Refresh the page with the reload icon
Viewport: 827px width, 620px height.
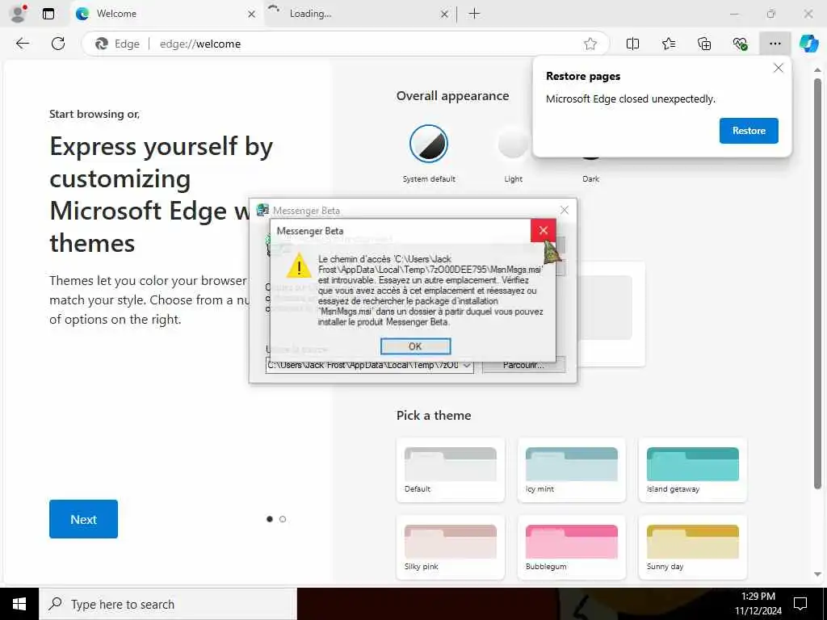coord(58,44)
